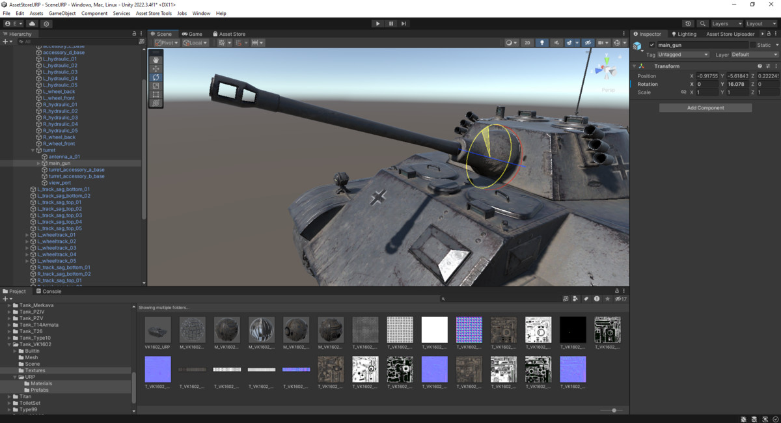Screen dimensions: 781x423
Task: Switch to the Scale tool
Action: coord(156,85)
